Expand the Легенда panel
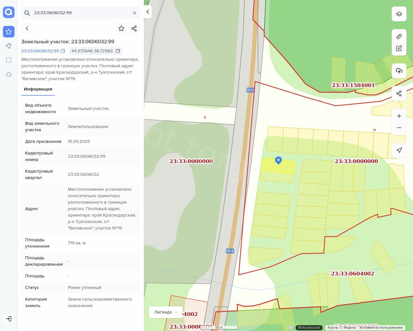 coord(166,312)
